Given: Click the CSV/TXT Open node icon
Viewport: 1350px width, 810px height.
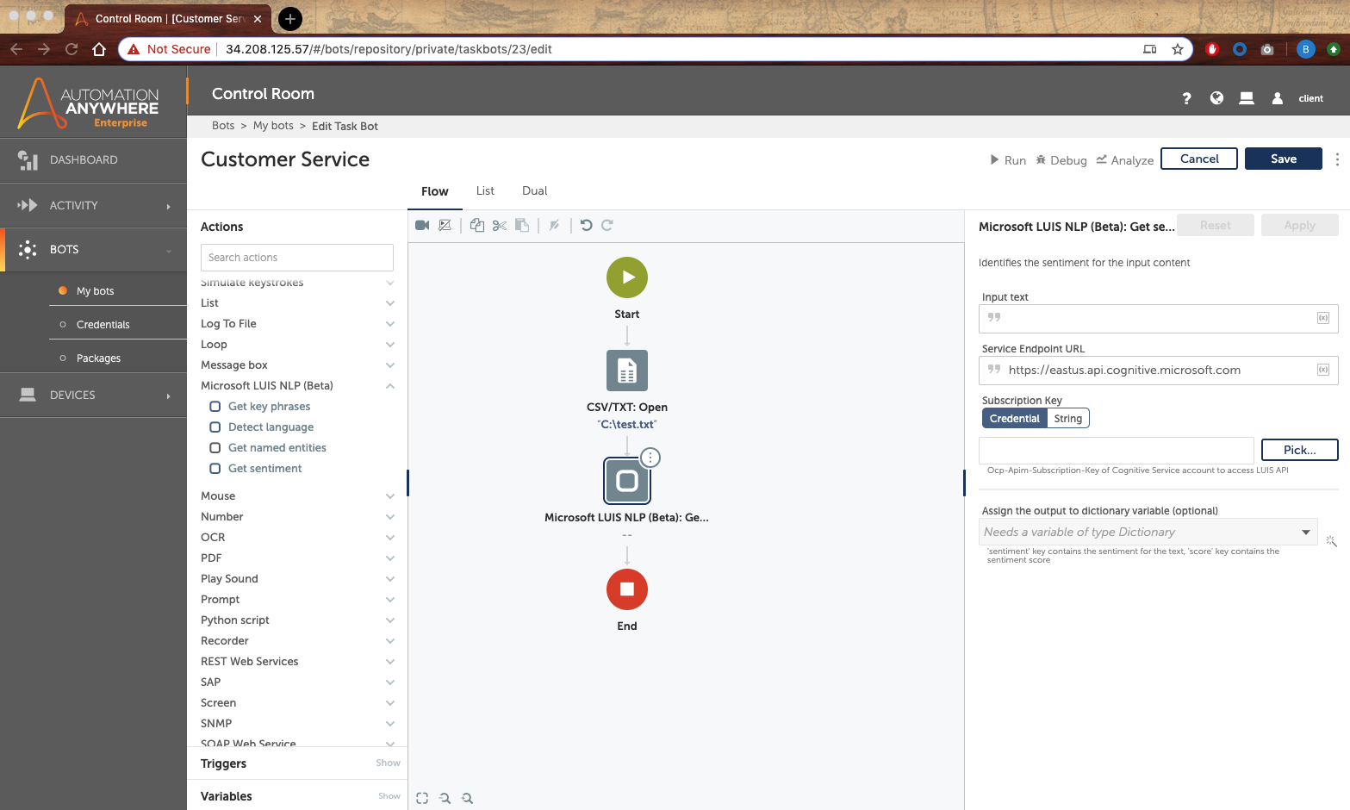Looking at the screenshot, I should 626,371.
